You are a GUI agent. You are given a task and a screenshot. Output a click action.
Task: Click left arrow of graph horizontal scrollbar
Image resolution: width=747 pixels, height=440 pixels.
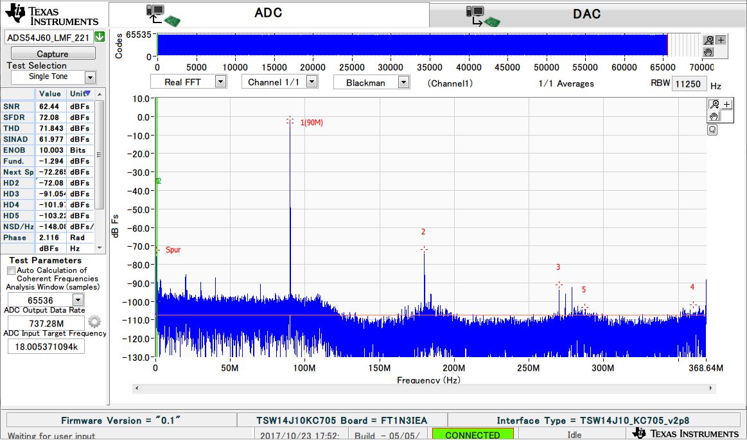click(137, 388)
